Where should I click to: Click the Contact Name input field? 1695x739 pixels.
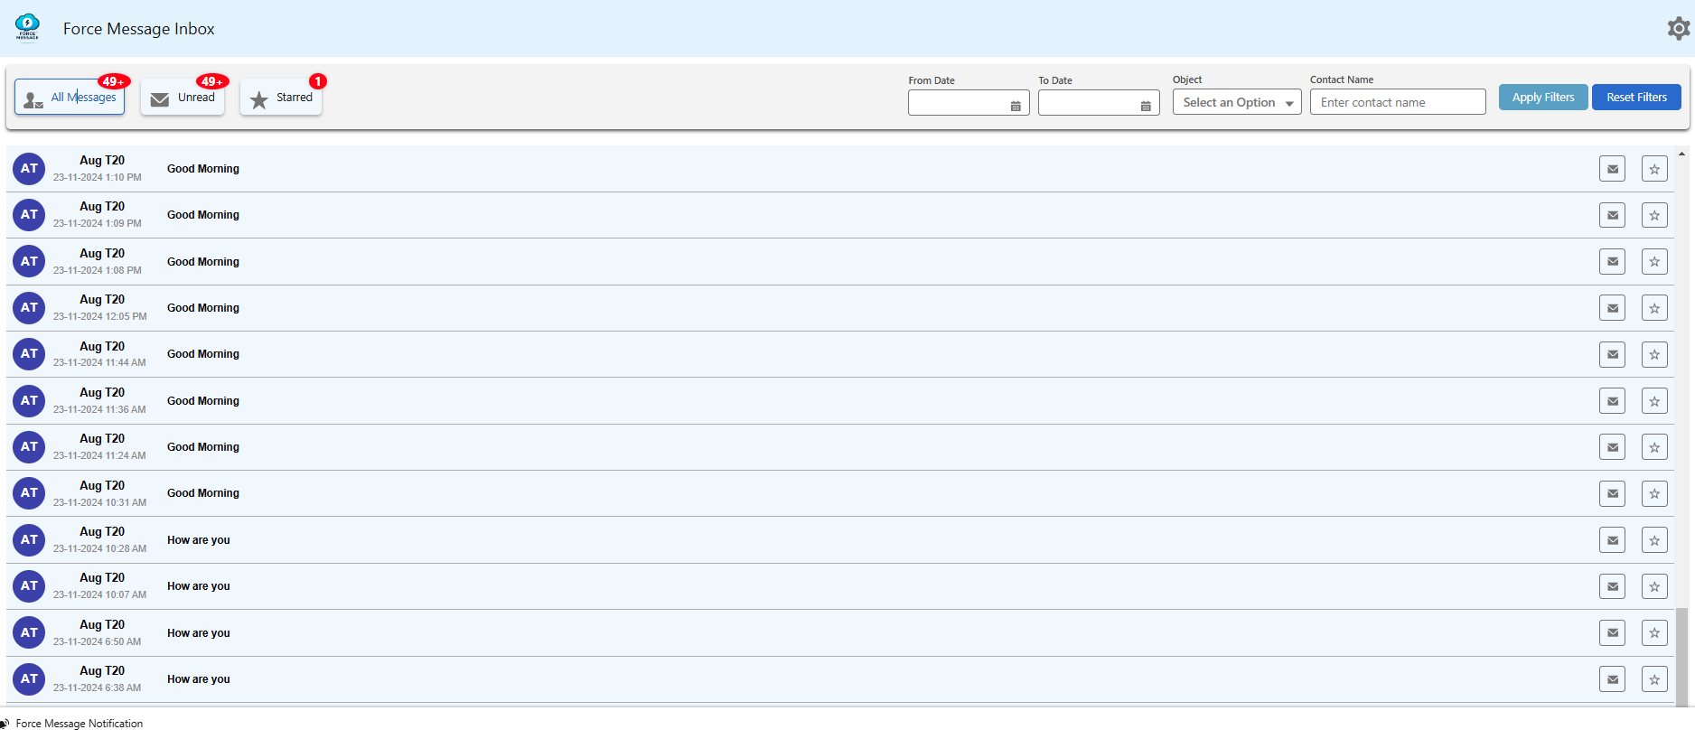(x=1397, y=102)
